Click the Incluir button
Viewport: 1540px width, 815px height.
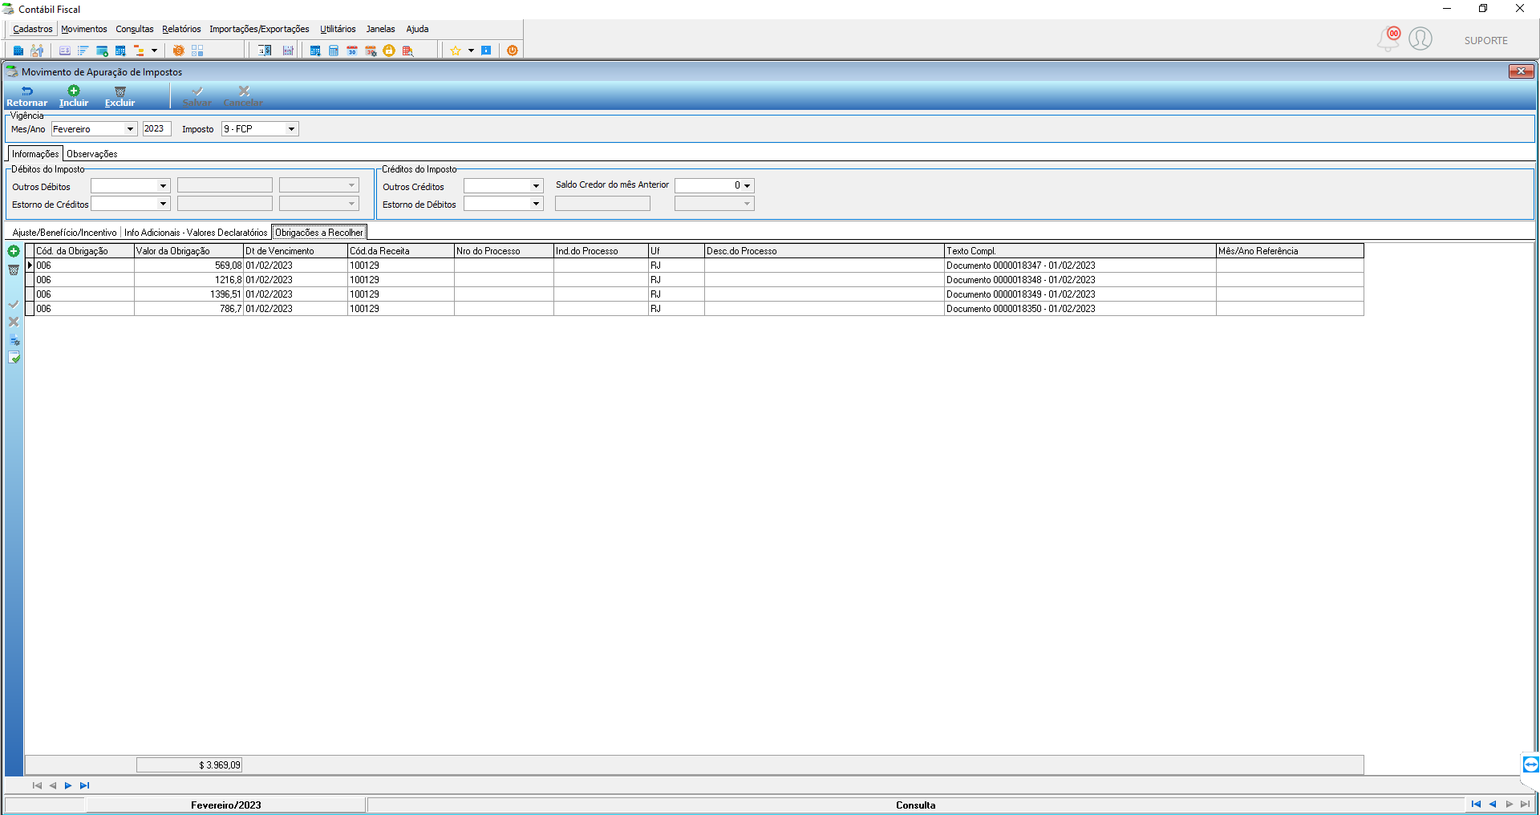pyautogui.click(x=74, y=96)
